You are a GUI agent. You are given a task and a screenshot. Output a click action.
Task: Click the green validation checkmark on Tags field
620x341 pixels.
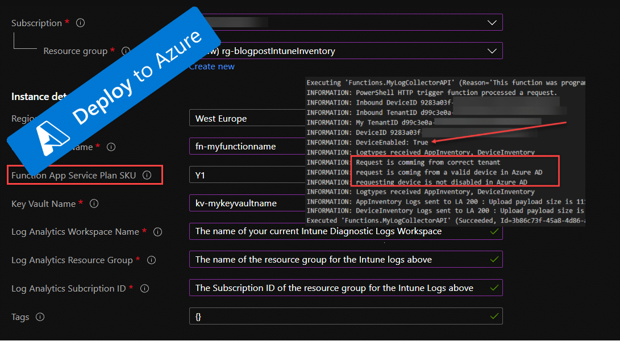(494, 316)
